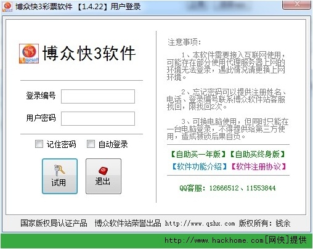Click the 国家版权局认证产品 text

point(54,223)
